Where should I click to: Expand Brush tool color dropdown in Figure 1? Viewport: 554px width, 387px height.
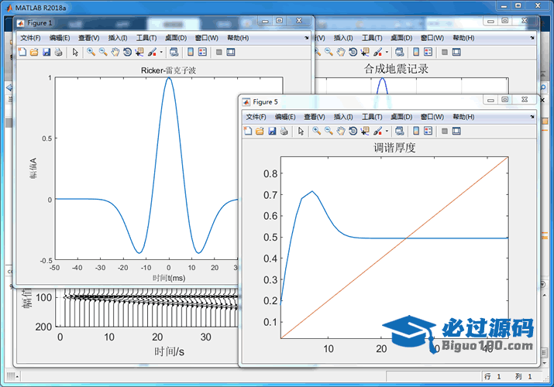coord(161,52)
